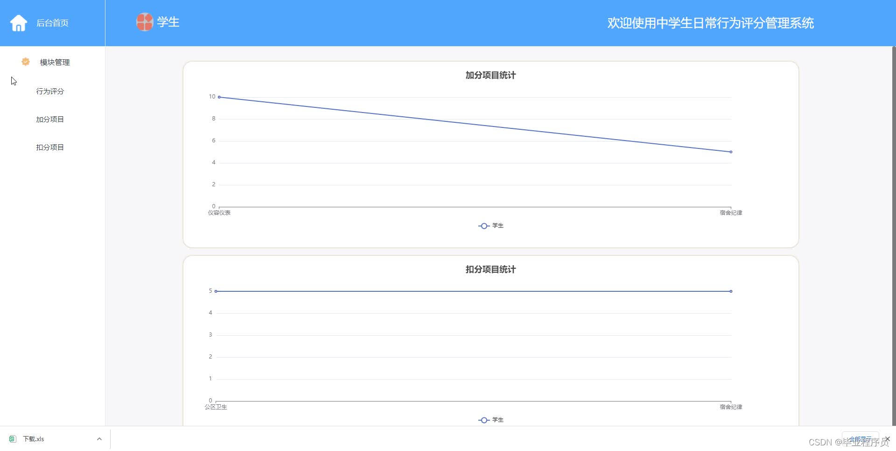Click the 模块管理 gear icon
896x451 pixels.
coord(26,62)
